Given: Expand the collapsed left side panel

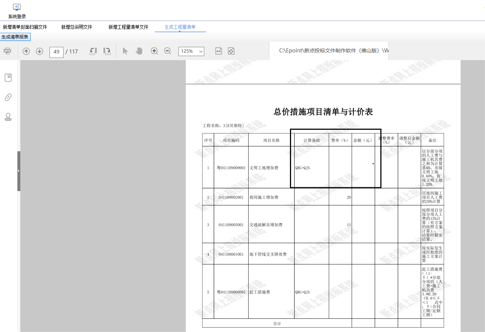Looking at the screenshot, I should (x=19, y=171).
